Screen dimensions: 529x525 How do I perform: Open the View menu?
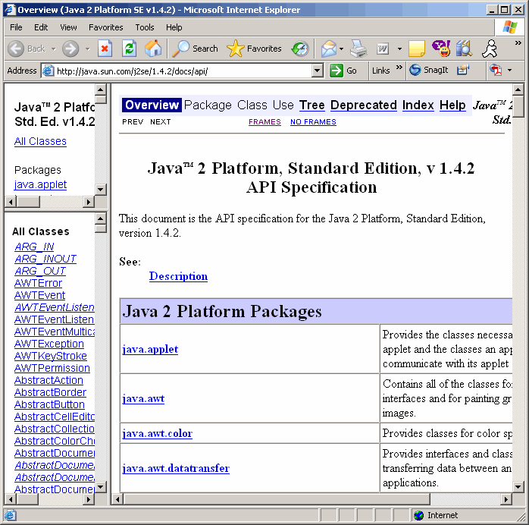68,27
